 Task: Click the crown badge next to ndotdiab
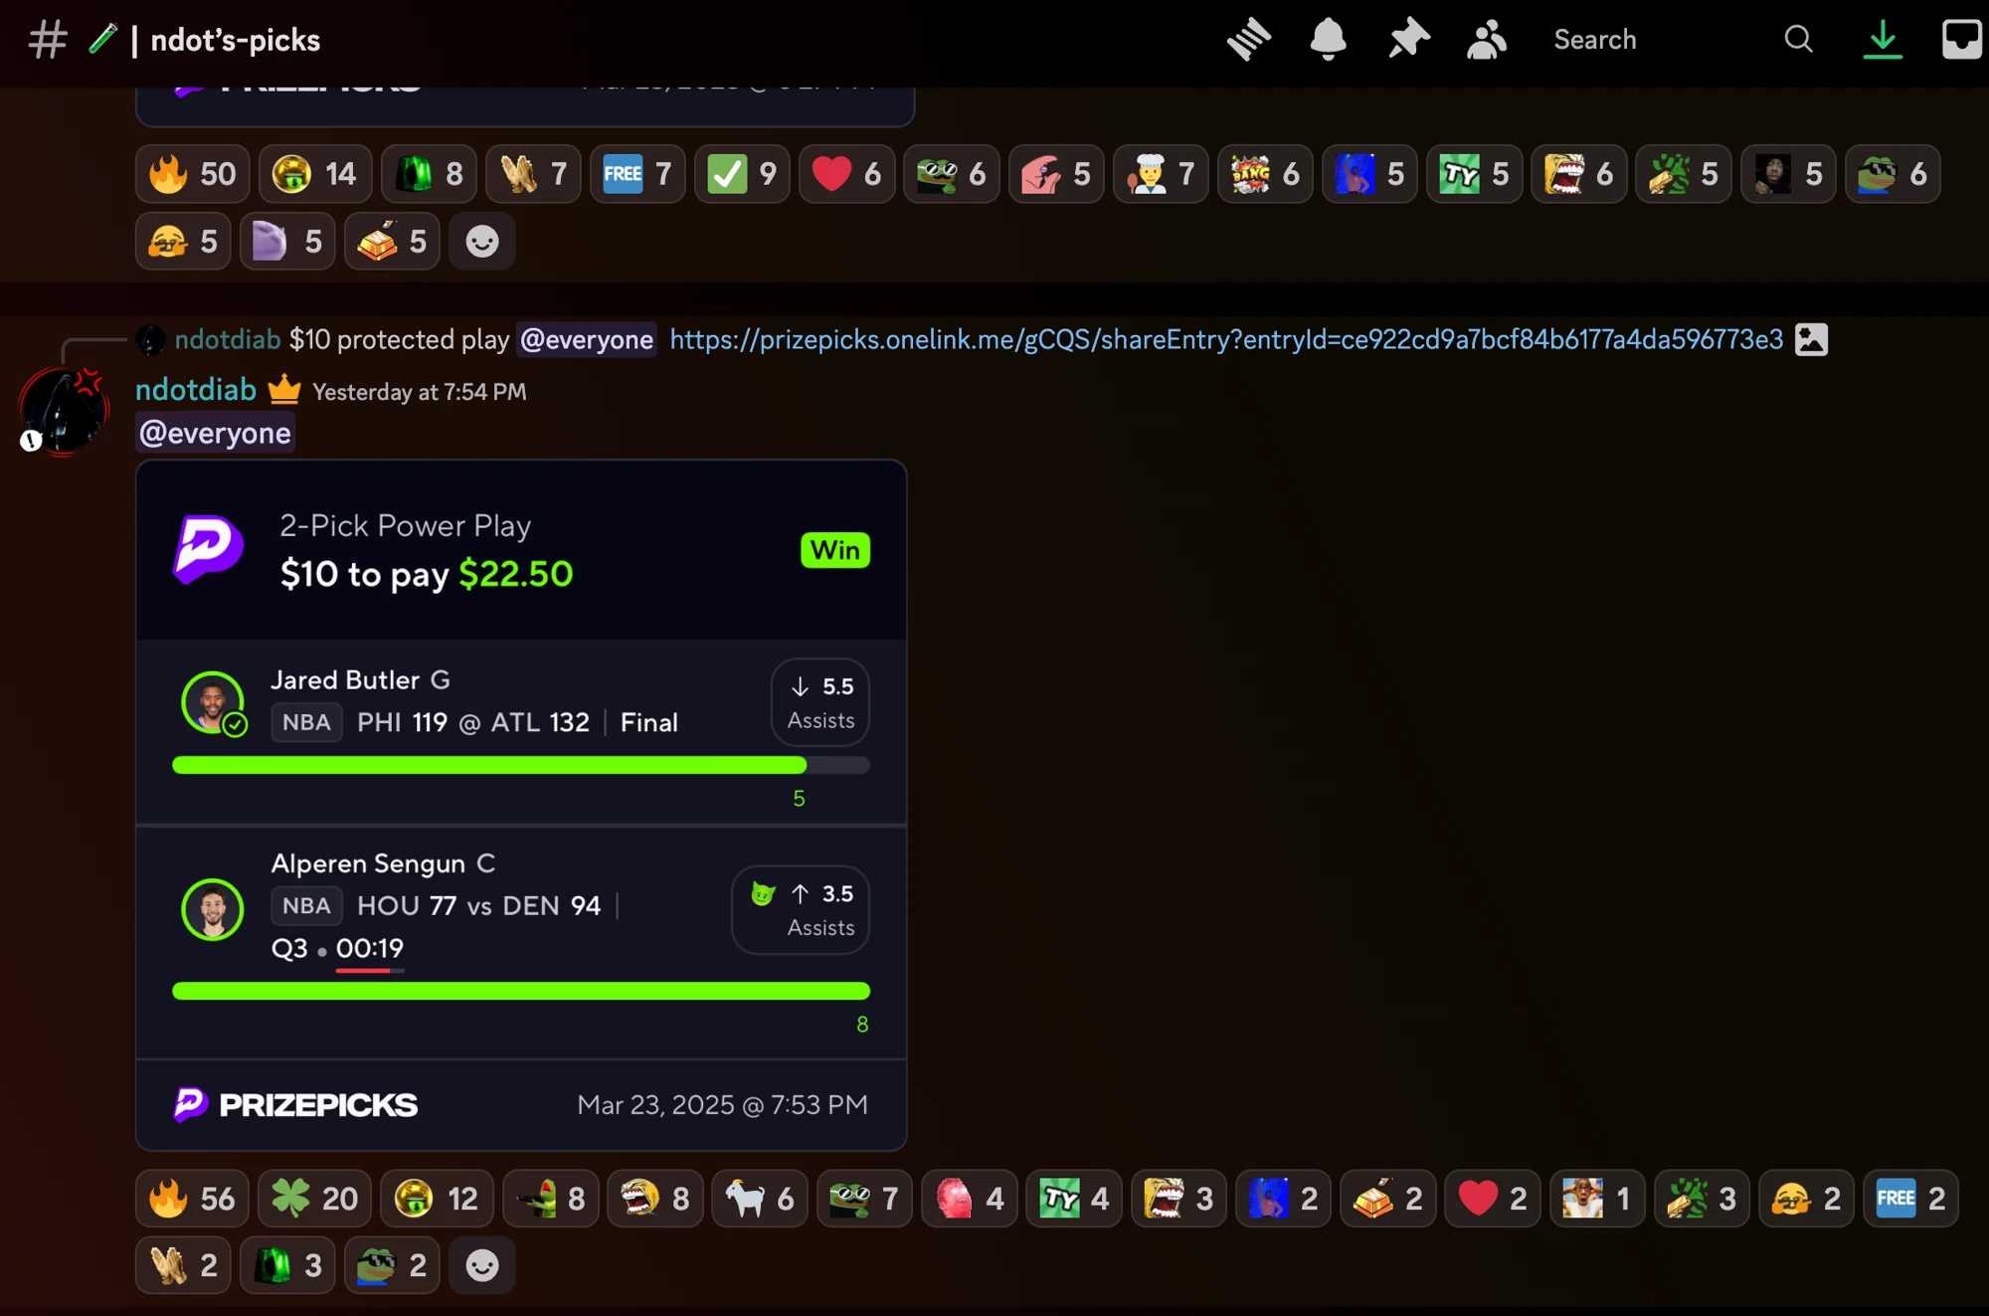pyautogui.click(x=284, y=389)
